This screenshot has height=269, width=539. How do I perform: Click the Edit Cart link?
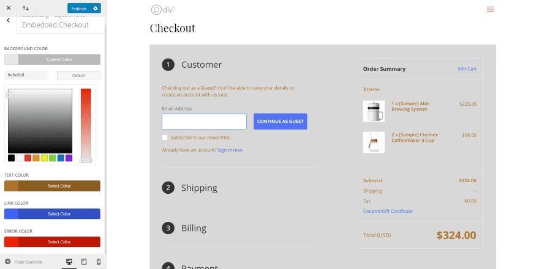[x=467, y=68]
